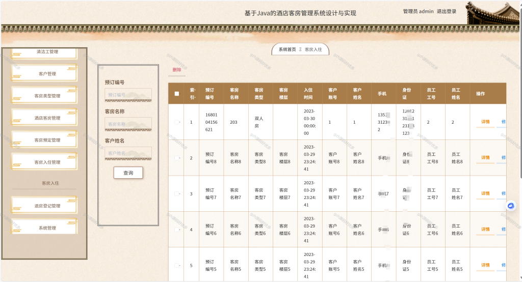The image size is (522, 282).
Task: Open 详情 for row 预订编号5
Action: (485, 265)
